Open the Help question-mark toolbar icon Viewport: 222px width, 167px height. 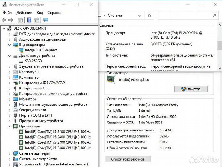tap(29, 20)
